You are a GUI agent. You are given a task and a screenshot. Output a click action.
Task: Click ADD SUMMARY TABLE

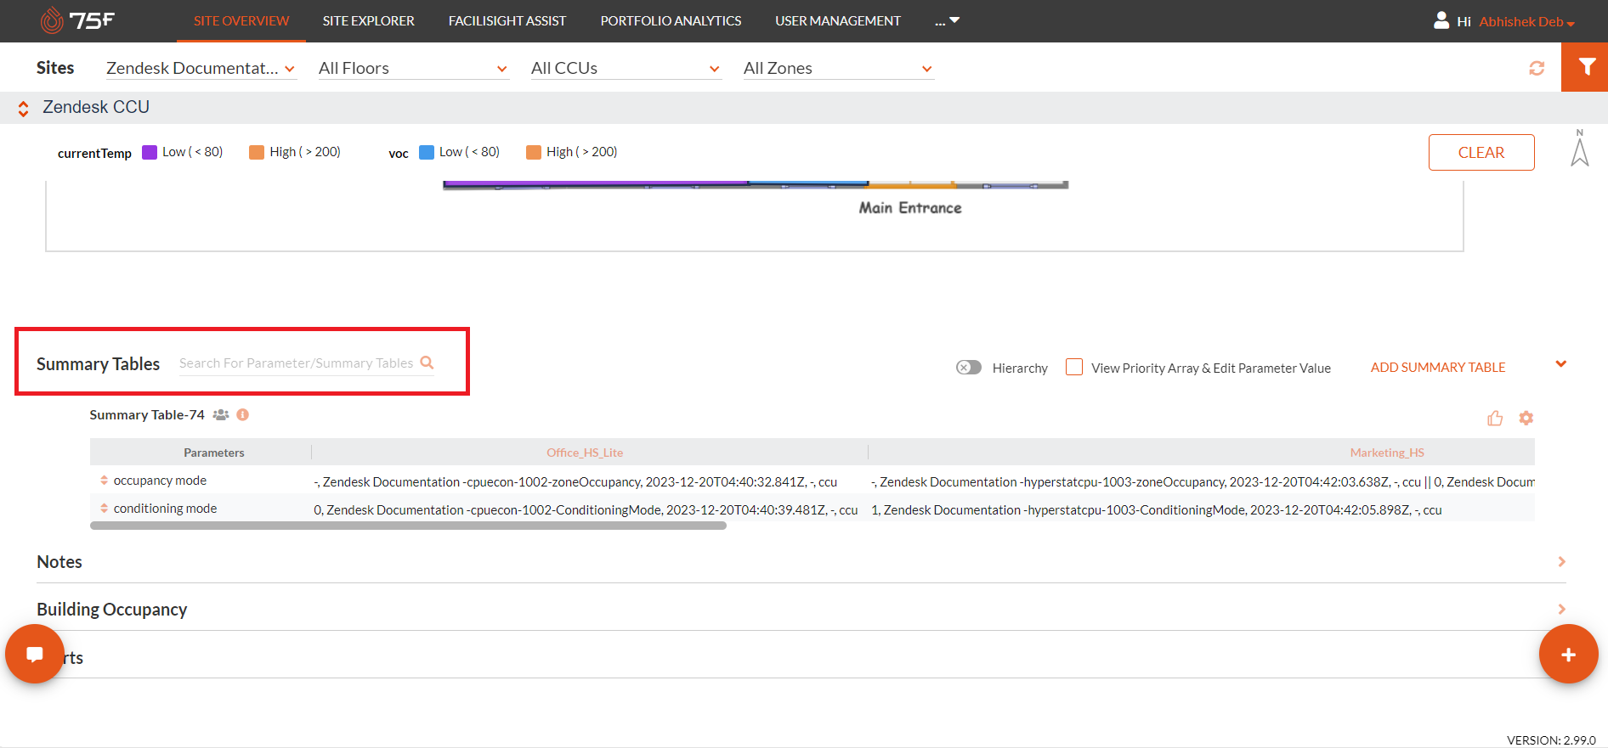point(1438,367)
